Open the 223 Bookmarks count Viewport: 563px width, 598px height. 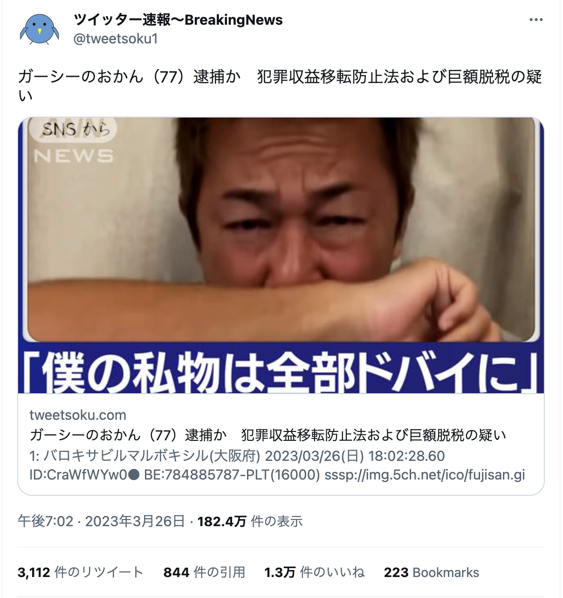pyautogui.click(x=432, y=572)
